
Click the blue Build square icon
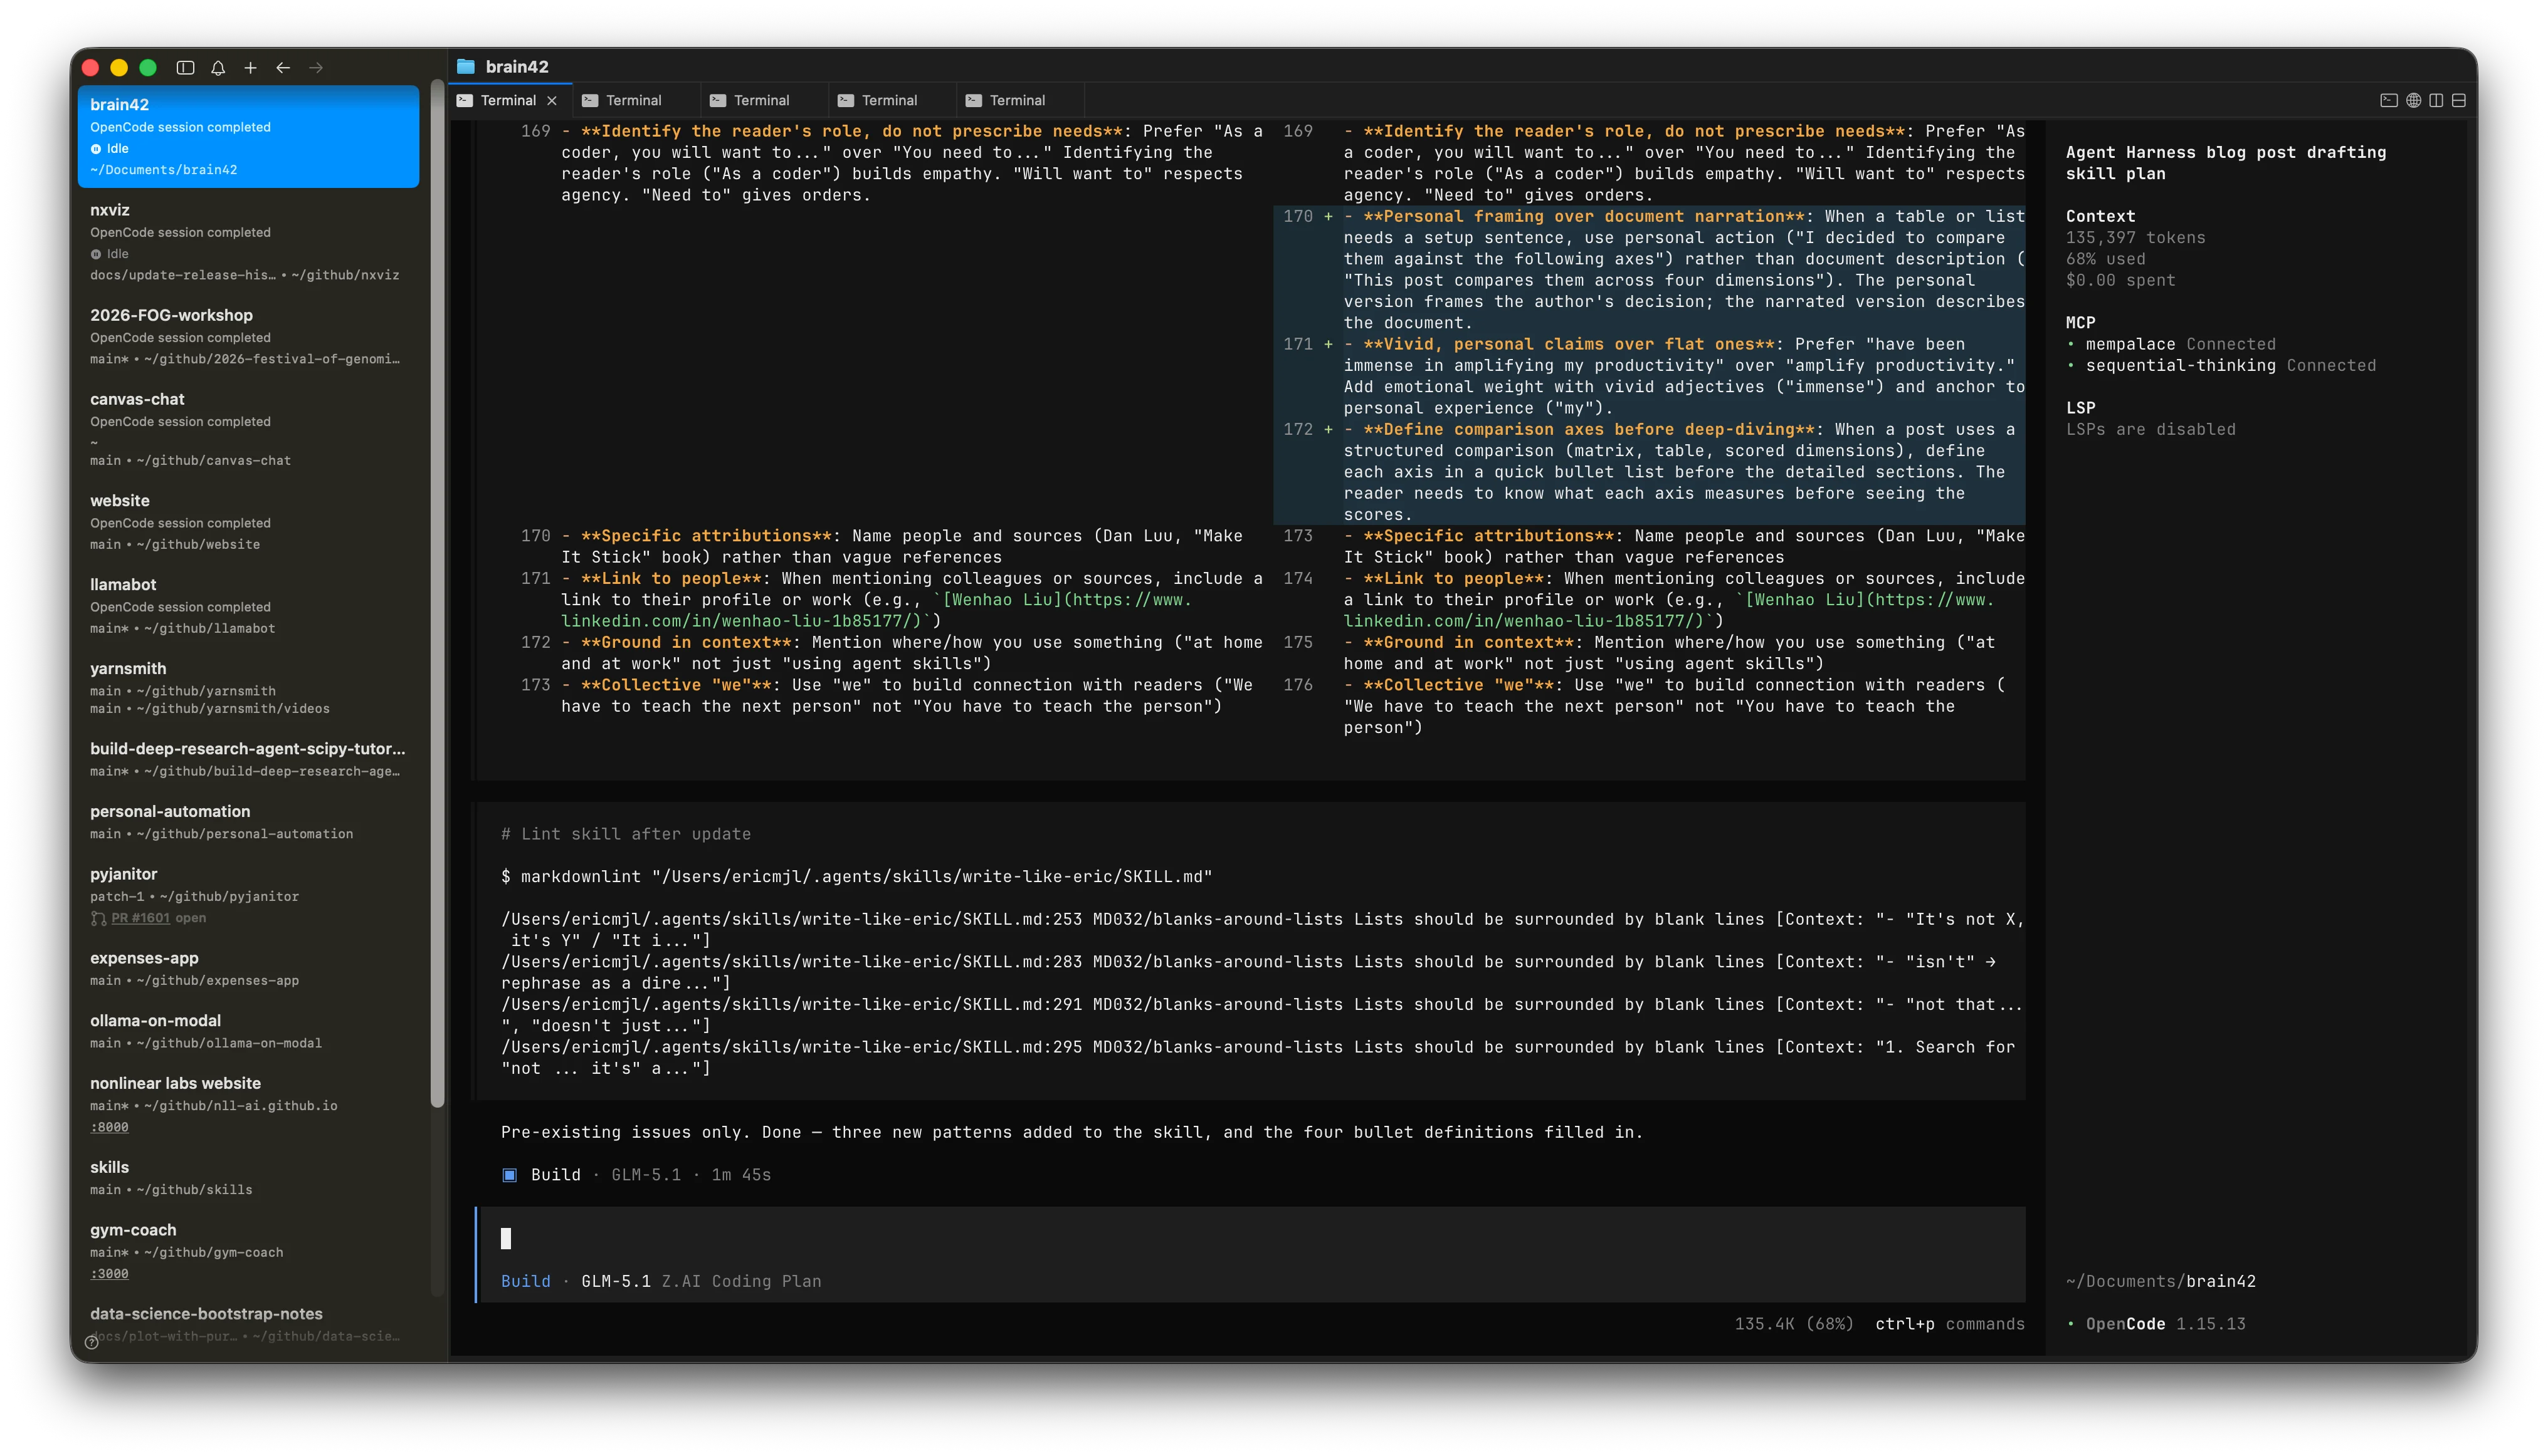(509, 1175)
